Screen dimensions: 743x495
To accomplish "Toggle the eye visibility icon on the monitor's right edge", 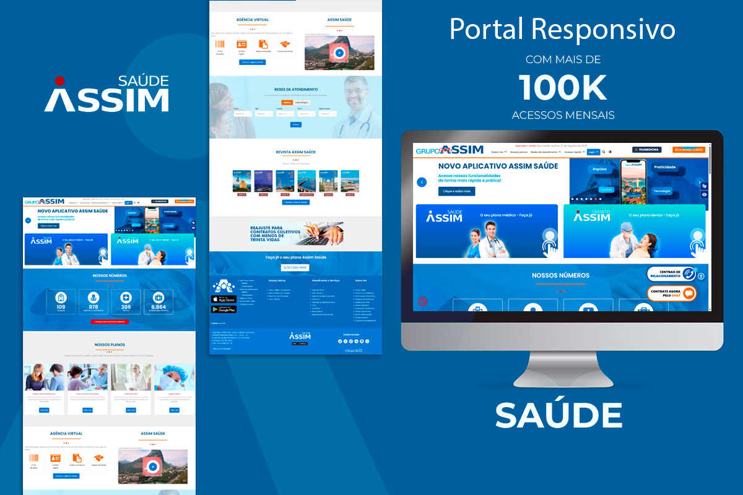I will click(x=705, y=195).
